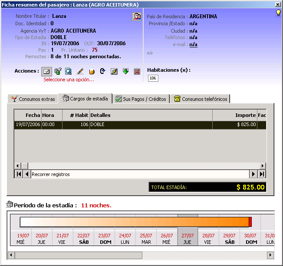
Task: Click the pencil edit action icon
Action: pos(80,71)
